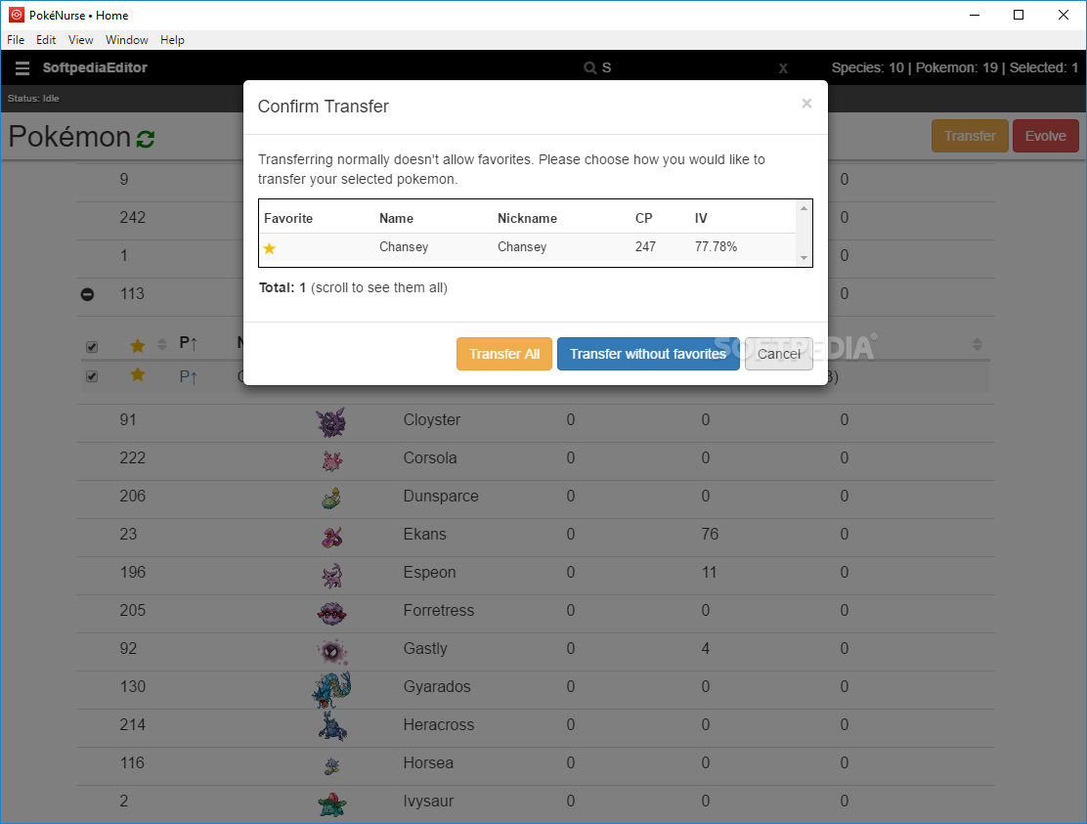Open the hamburger menu next to SoftpediaEditor
This screenshot has height=824, width=1087.
point(22,67)
